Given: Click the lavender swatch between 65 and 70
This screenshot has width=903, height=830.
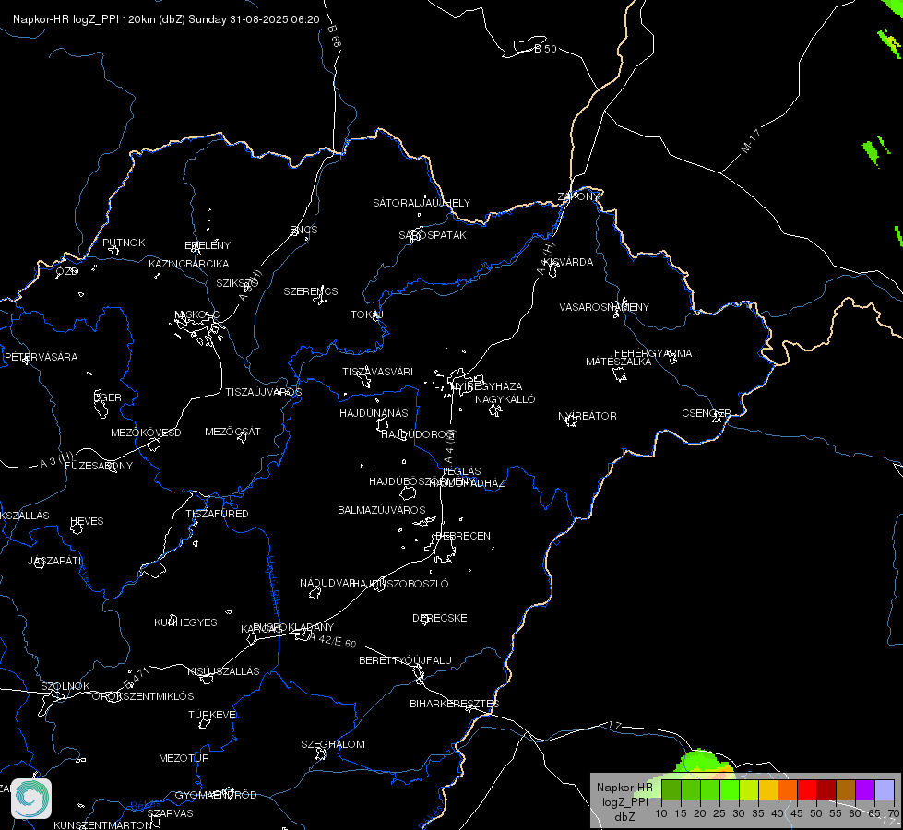Looking at the screenshot, I should coord(885,789).
